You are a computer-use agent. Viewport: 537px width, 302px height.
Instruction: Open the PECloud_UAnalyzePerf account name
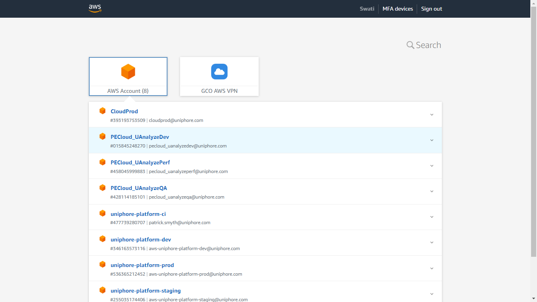click(x=140, y=162)
